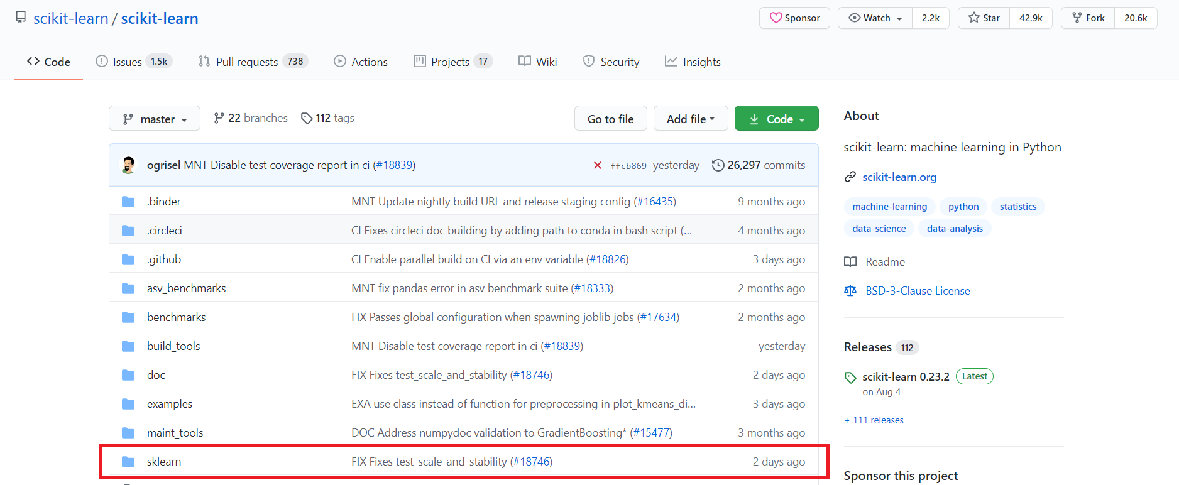Switch to the Code tab
The width and height of the screenshot is (1179, 485).
point(48,62)
